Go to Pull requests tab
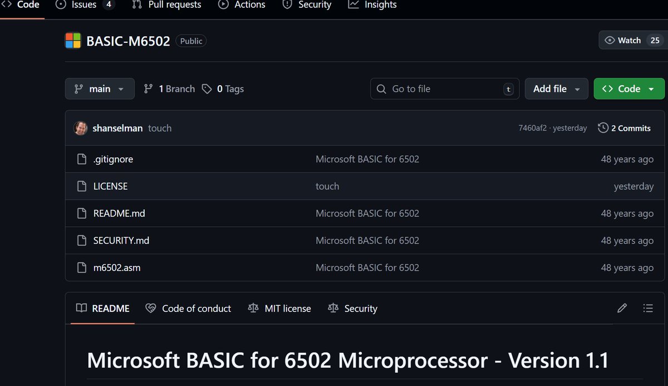The height and width of the screenshot is (386, 668). point(166,4)
